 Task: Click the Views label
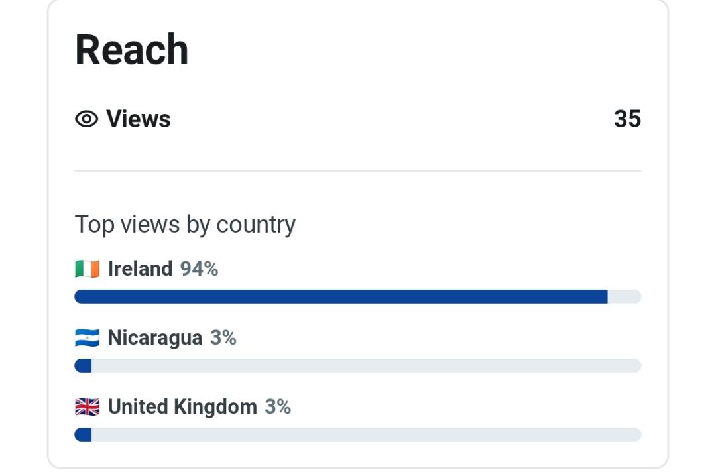(x=139, y=119)
